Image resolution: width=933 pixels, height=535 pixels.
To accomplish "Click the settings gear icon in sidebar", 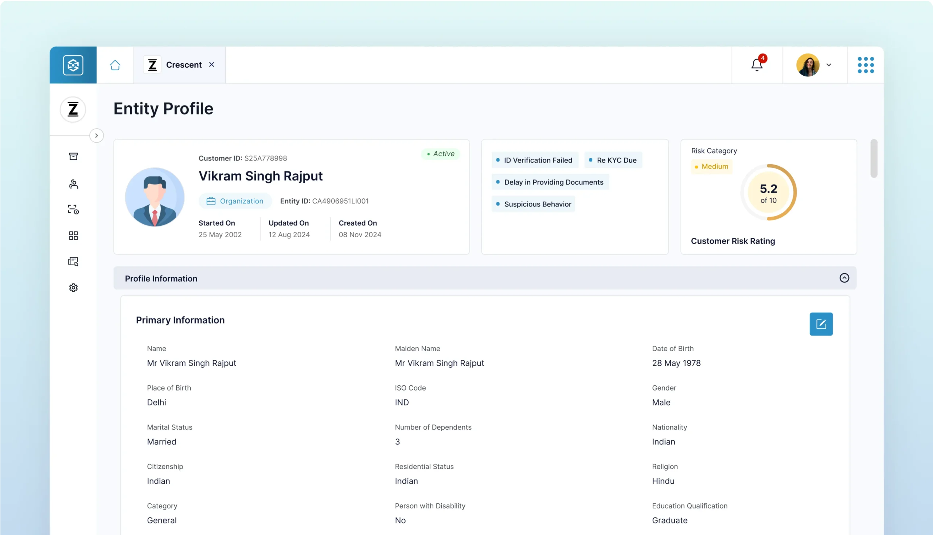I will pyautogui.click(x=73, y=288).
